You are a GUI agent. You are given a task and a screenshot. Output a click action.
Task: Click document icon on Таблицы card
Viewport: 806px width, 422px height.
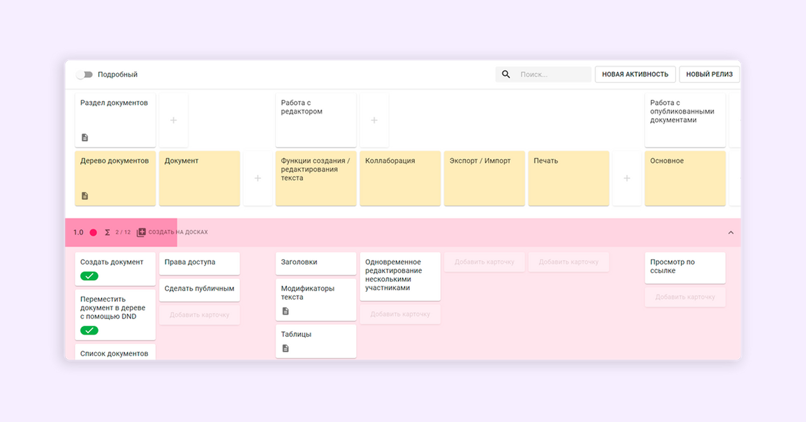[x=286, y=348]
